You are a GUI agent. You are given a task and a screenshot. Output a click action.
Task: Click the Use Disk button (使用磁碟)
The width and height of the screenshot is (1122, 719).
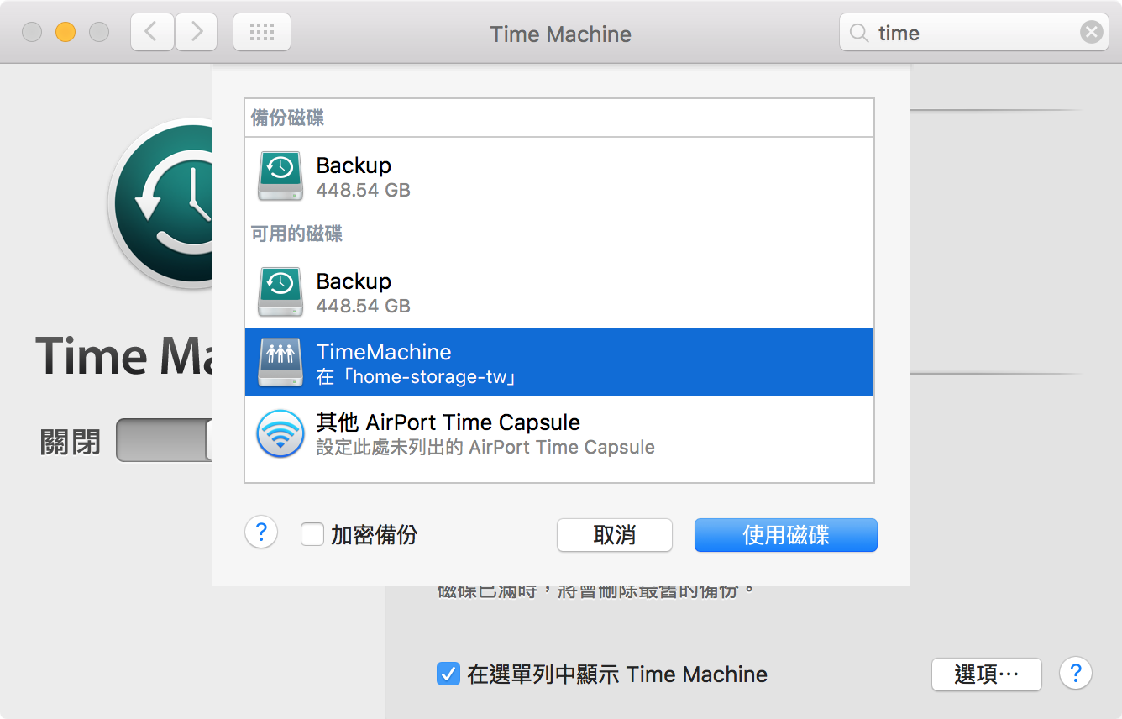point(786,535)
